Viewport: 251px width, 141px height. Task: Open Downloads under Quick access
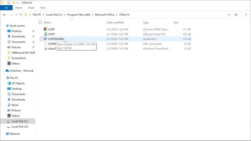[x=18, y=36]
